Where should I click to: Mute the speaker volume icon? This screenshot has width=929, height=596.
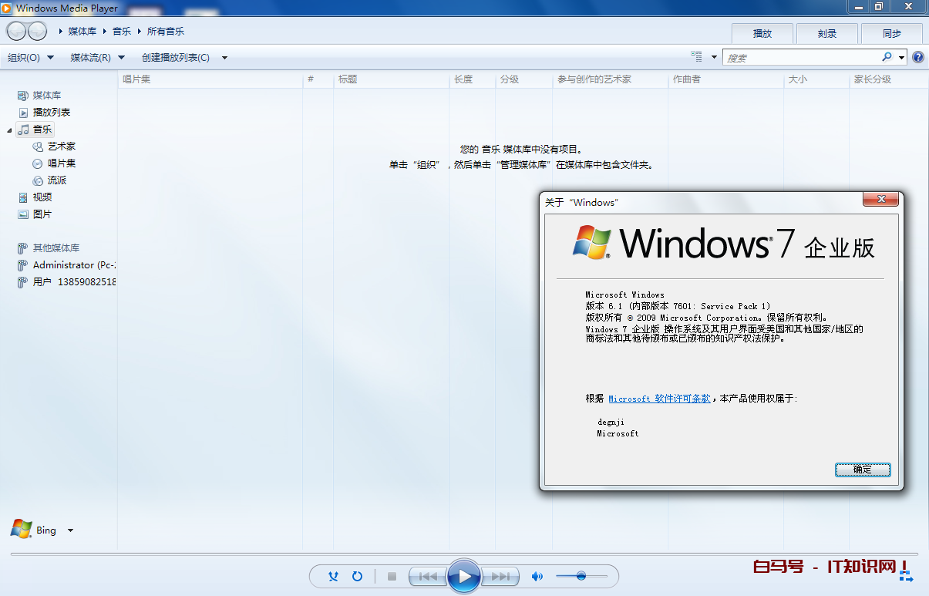pos(537,576)
